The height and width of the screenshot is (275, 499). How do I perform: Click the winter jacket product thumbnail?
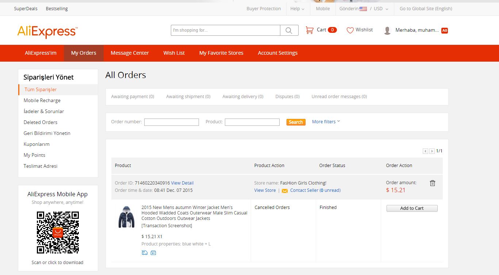click(126, 217)
